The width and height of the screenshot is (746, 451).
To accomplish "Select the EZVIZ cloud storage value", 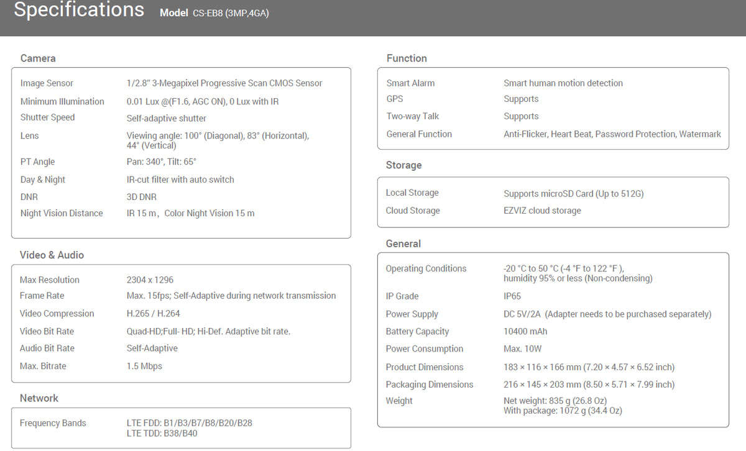I will coord(542,211).
